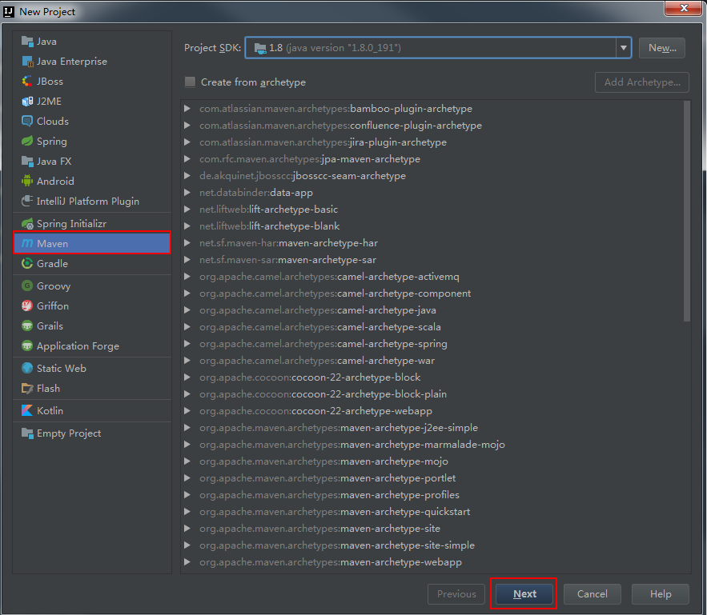Viewport: 707px width, 615px height.
Task: Select Static Web project label
Action: point(62,368)
